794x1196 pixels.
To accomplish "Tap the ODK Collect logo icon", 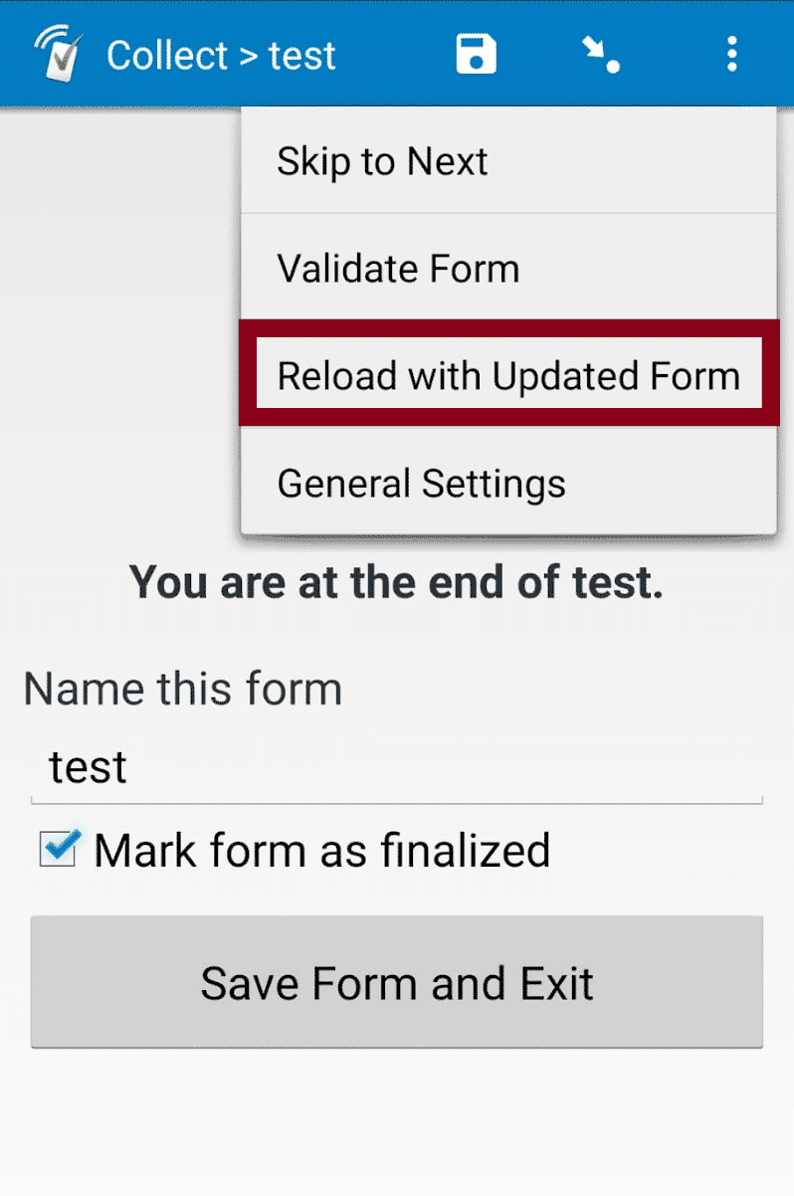I will click(57, 54).
